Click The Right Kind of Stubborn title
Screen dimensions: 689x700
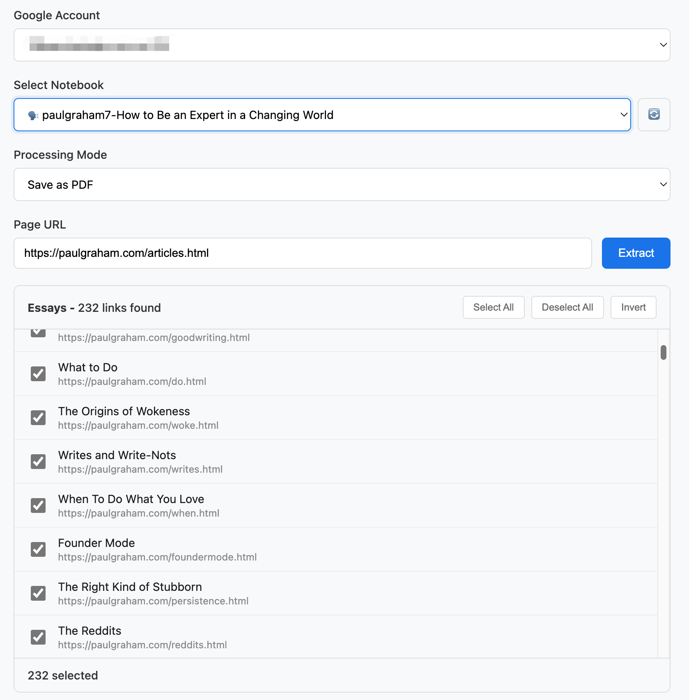130,587
